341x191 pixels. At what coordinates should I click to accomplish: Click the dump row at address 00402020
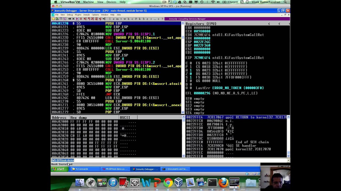(x=116, y=136)
